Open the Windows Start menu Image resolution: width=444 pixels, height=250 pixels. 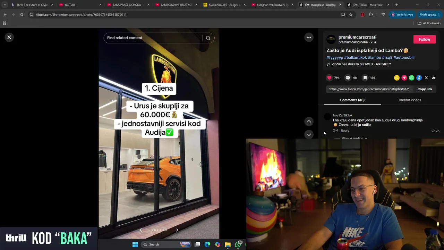135,244
